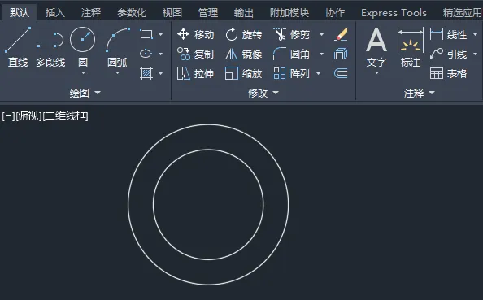Click the Rectangle tool icon
483x300 pixels.
point(146,34)
